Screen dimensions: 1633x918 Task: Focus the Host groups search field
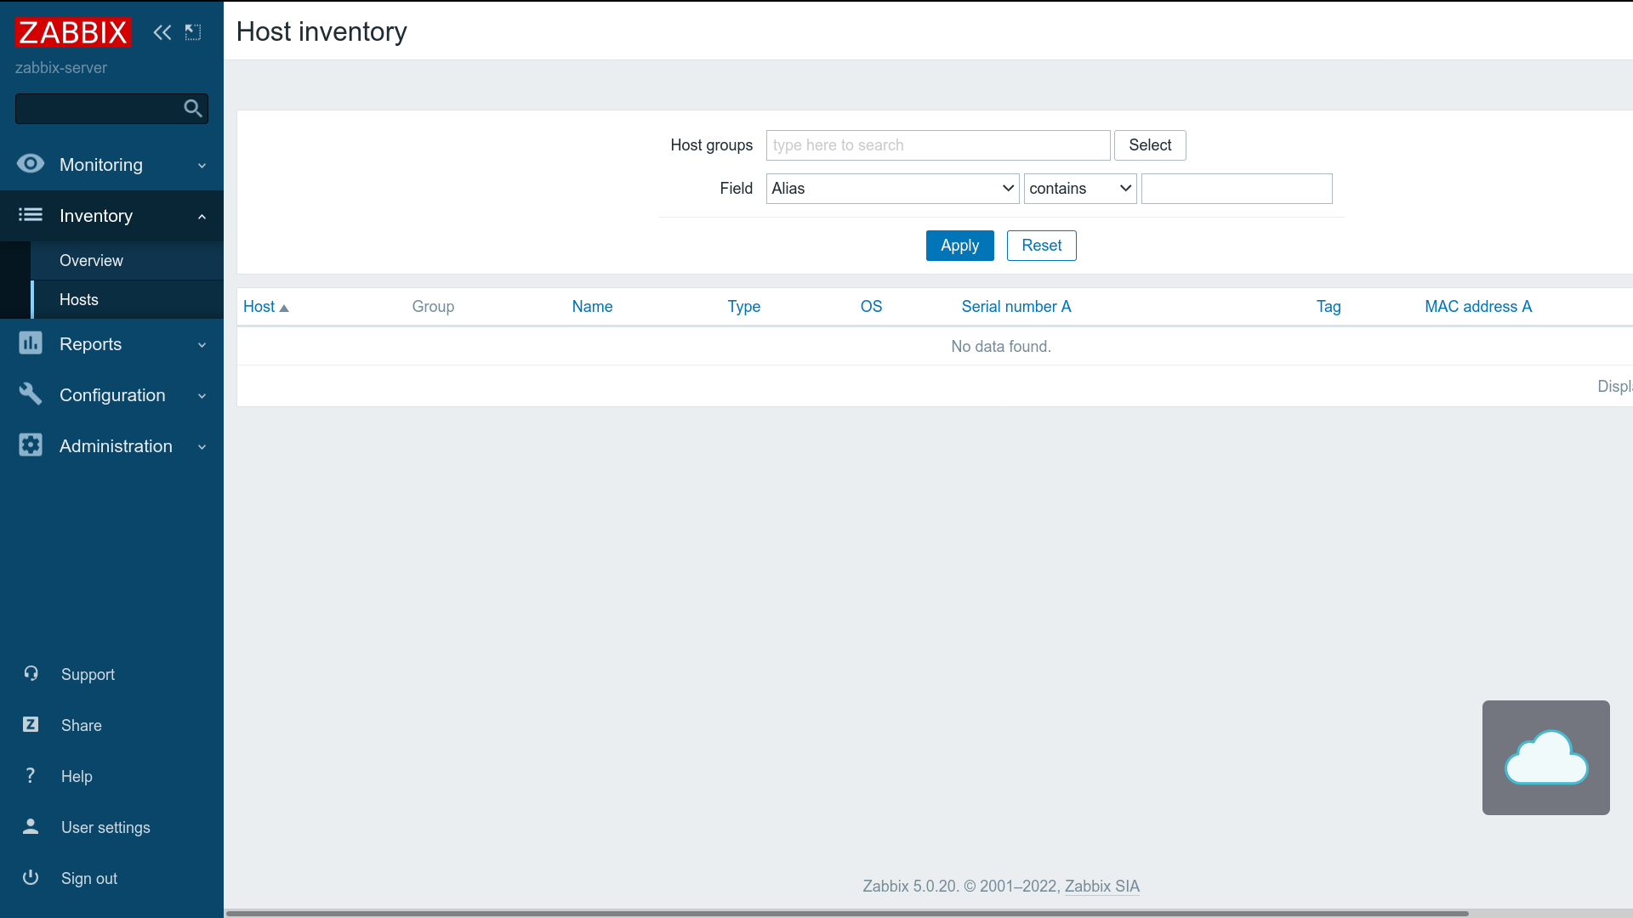coord(937,145)
